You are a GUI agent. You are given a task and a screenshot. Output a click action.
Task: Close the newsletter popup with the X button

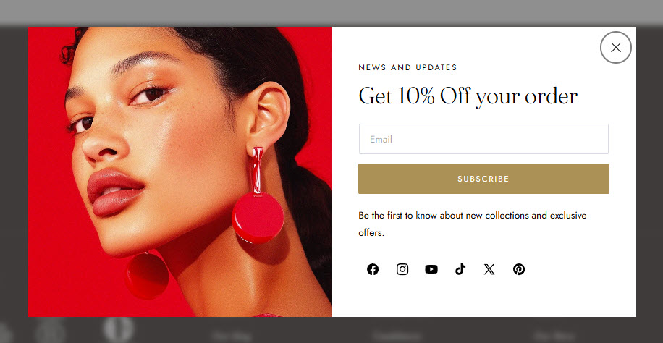click(616, 47)
